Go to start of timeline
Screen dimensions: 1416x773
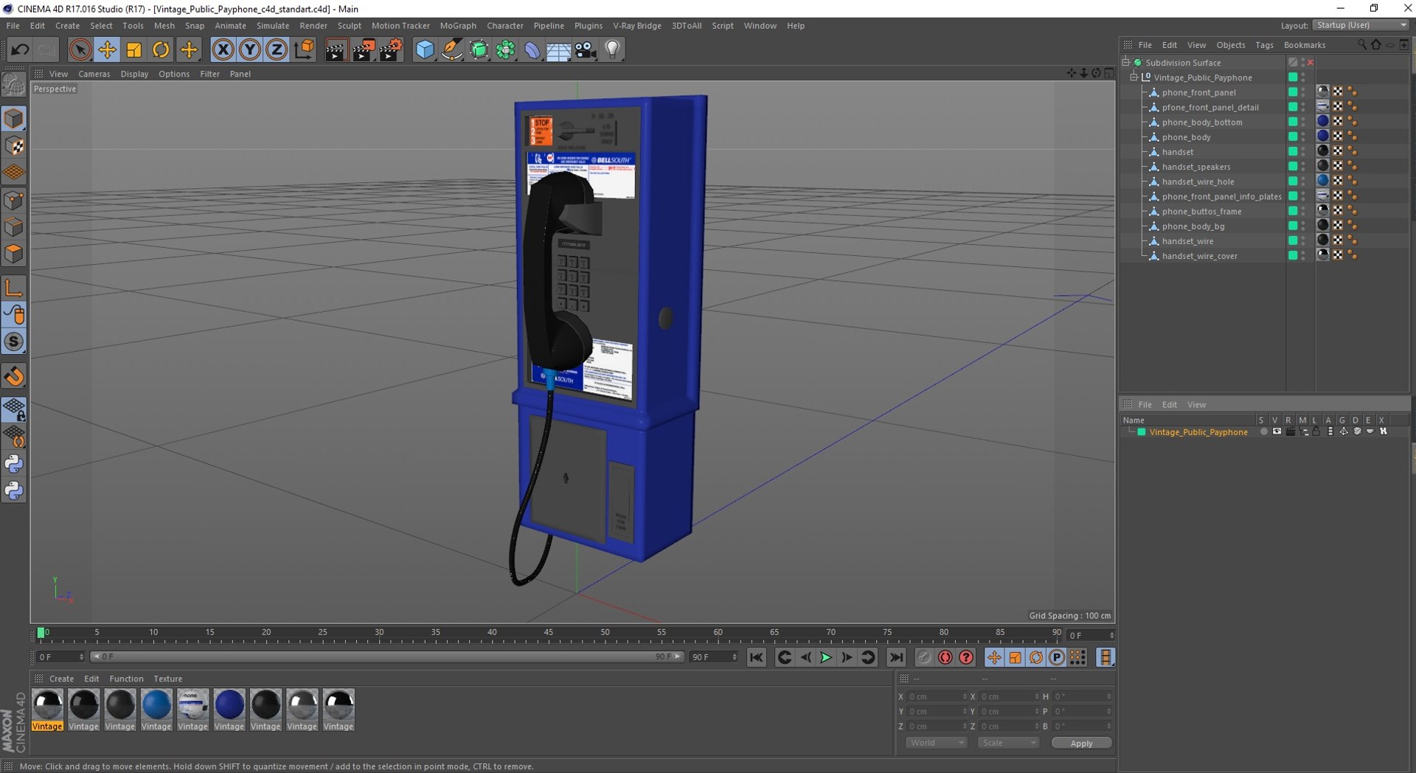756,657
